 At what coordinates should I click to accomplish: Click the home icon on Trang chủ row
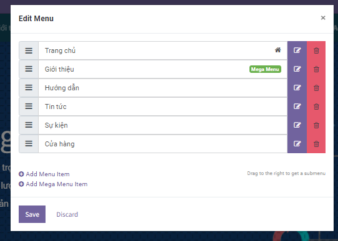278,50
